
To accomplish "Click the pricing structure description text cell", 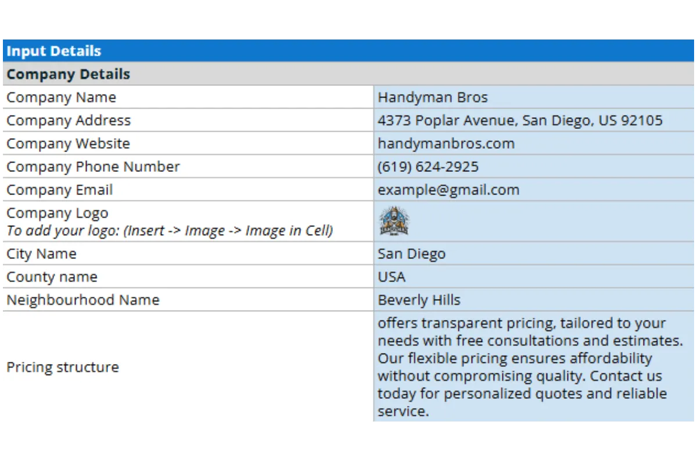I will 534,367.
